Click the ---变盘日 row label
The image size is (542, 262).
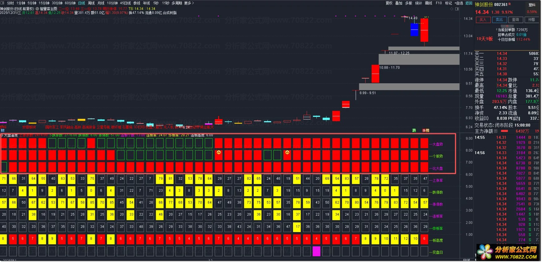coord(436,252)
